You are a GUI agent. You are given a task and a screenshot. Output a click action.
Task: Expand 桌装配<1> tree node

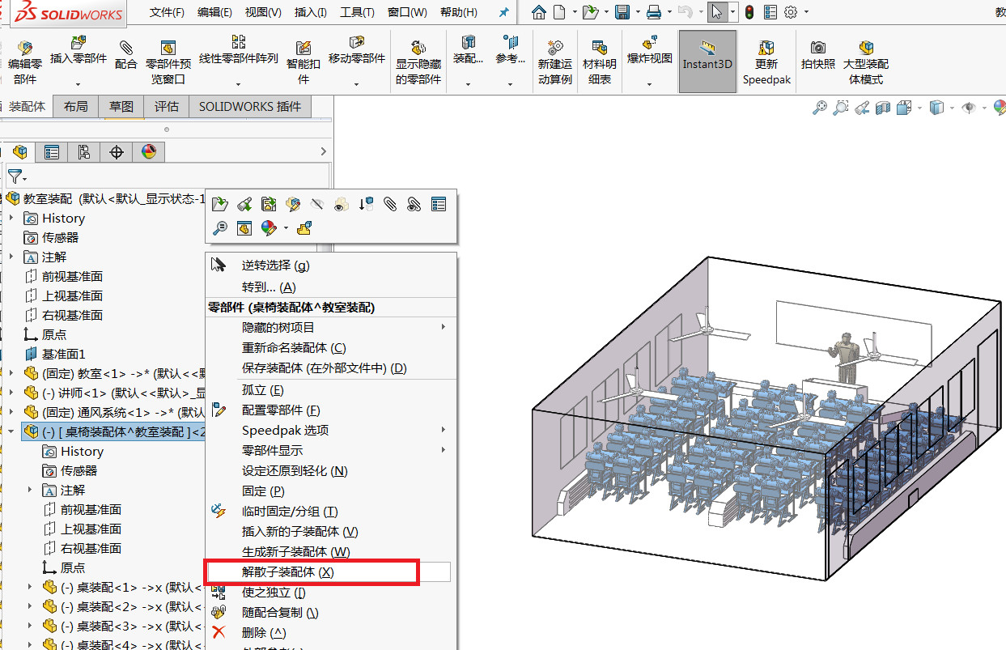[30, 587]
